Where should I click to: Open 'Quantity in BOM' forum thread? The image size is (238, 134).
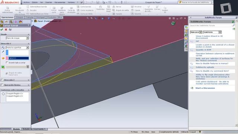click(x=203, y=50)
